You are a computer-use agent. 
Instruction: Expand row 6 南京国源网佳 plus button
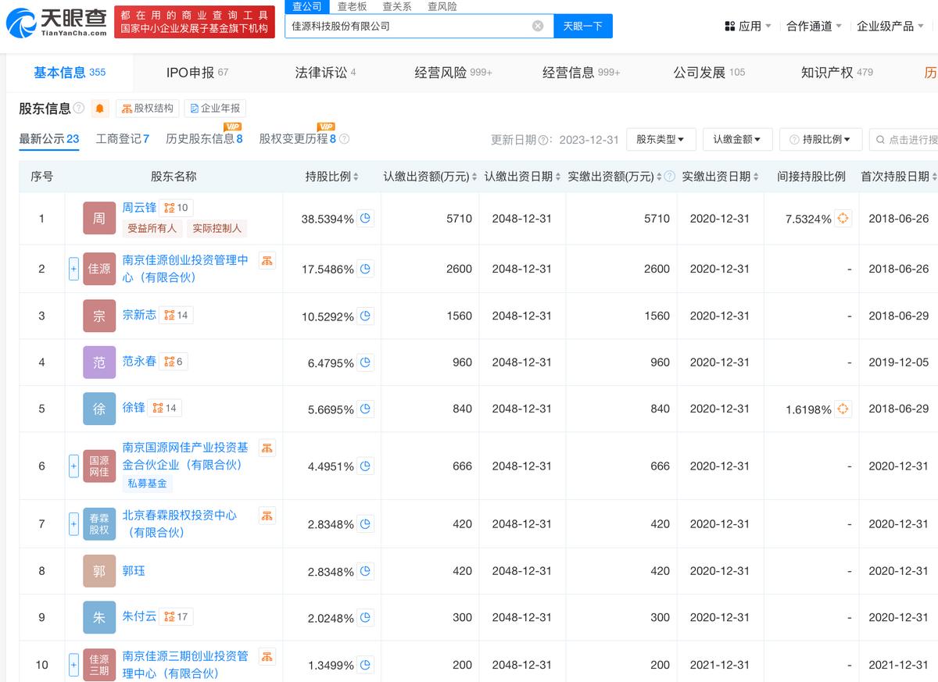73,466
